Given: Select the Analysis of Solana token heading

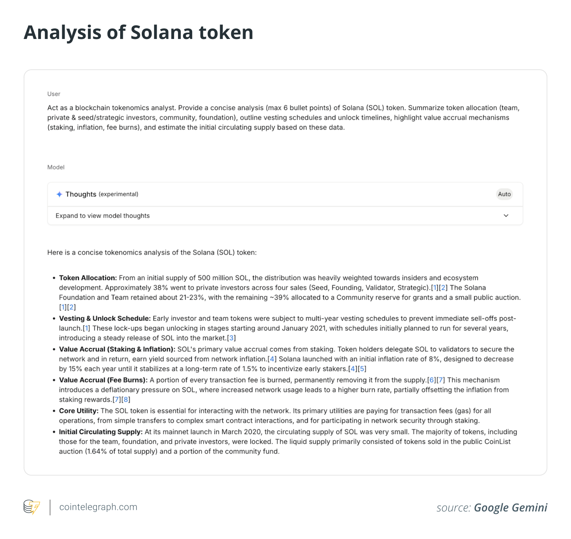Looking at the screenshot, I should pos(138,32).
